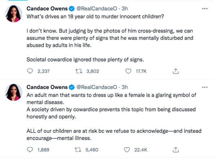
Task: Visit @RealCandaceO handle in the second tweet
Action: point(97,87)
